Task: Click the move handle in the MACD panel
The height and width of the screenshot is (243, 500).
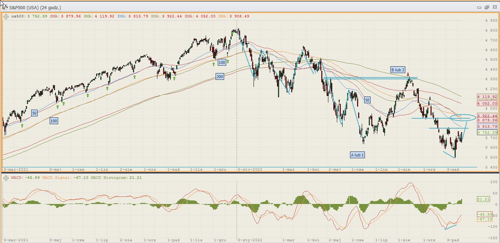Action: pyautogui.click(x=6, y=177)
